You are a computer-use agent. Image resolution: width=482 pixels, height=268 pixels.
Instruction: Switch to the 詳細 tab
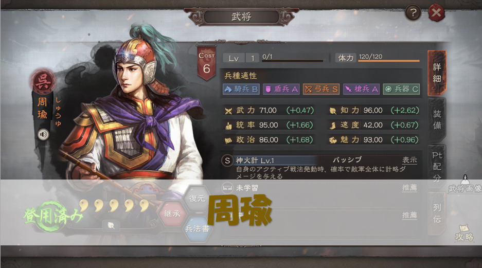coord(437,73)
